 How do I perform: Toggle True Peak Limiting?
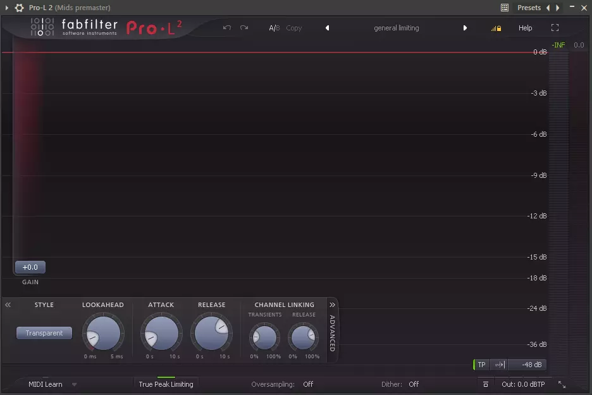click(x=166, y=384)
